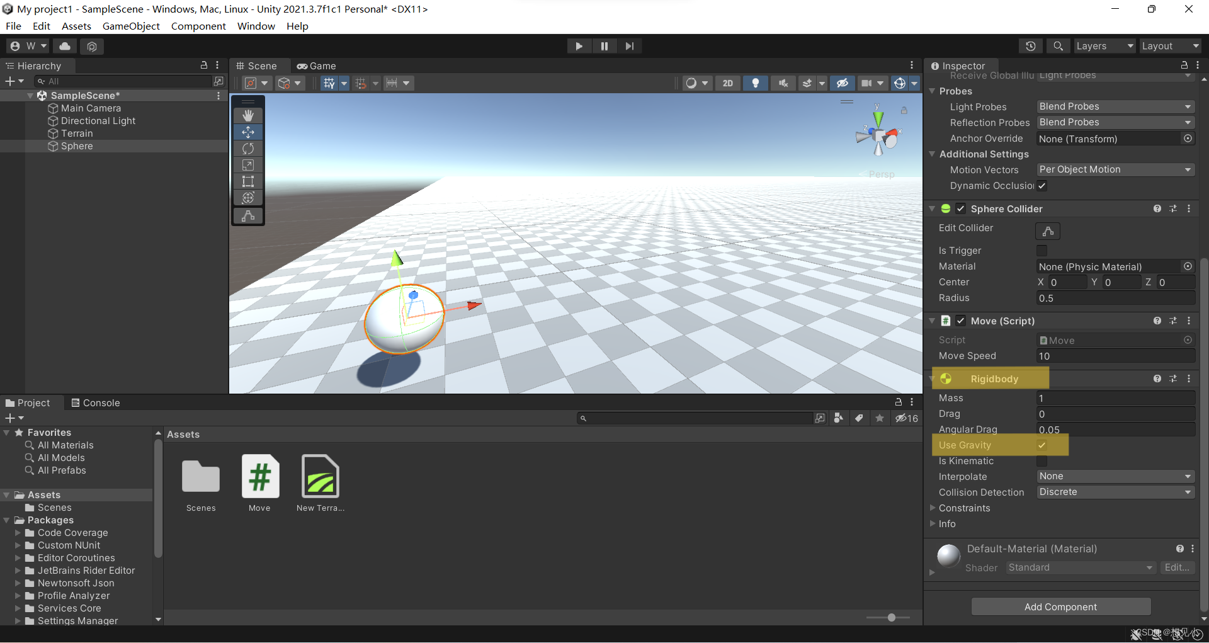Toggle scene audio mute icon

click(783, 83)
